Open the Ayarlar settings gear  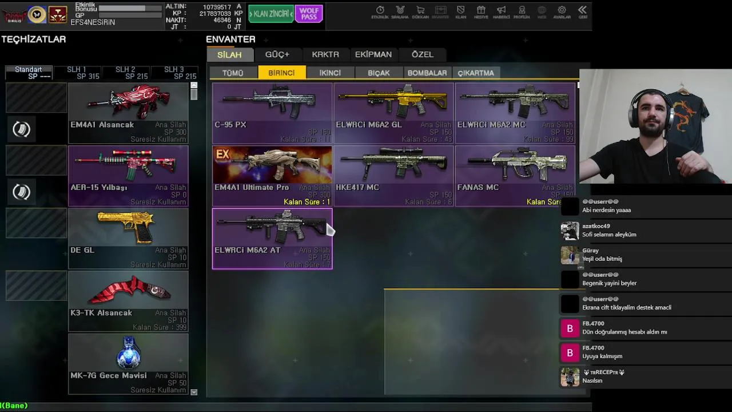[x=562, y=11]
